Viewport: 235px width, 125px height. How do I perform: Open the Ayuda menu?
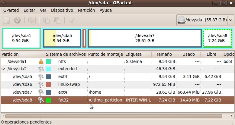(106, 11)
